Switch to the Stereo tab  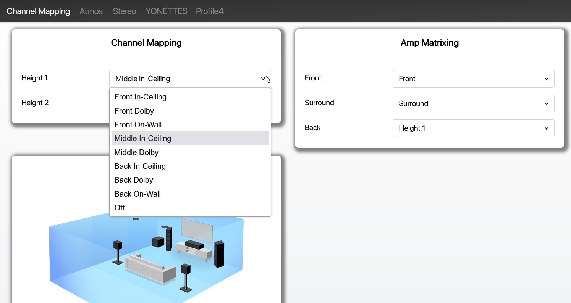tap(124, 11)
